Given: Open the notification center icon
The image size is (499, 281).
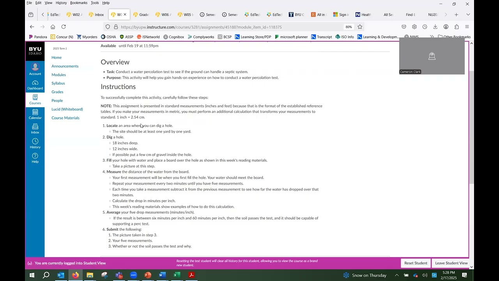Looking at the screenshot, I should click(x=464, y=275).
